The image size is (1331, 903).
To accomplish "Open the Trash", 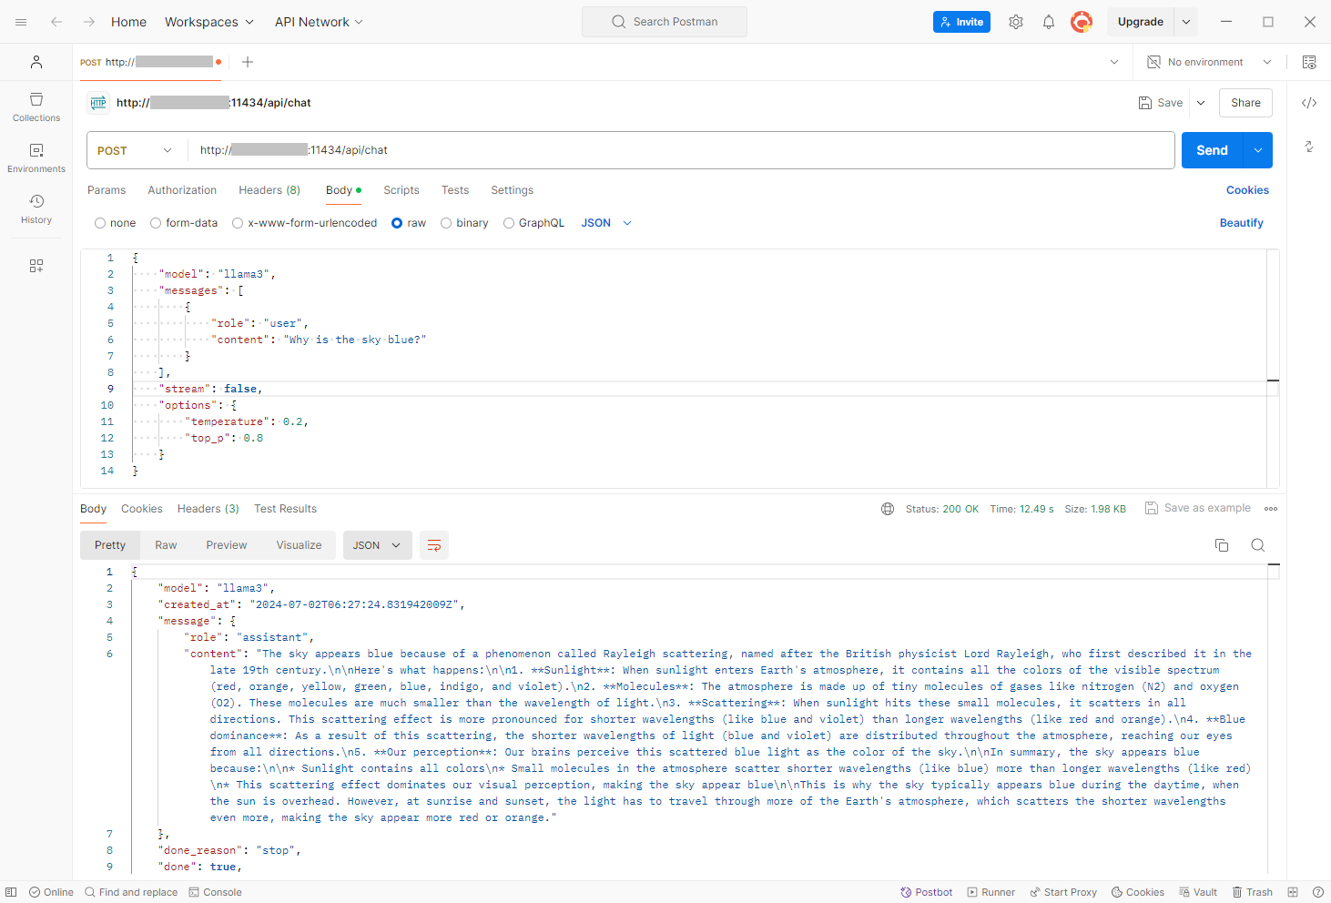I will pyautogui.click(x=1253, y=892).
